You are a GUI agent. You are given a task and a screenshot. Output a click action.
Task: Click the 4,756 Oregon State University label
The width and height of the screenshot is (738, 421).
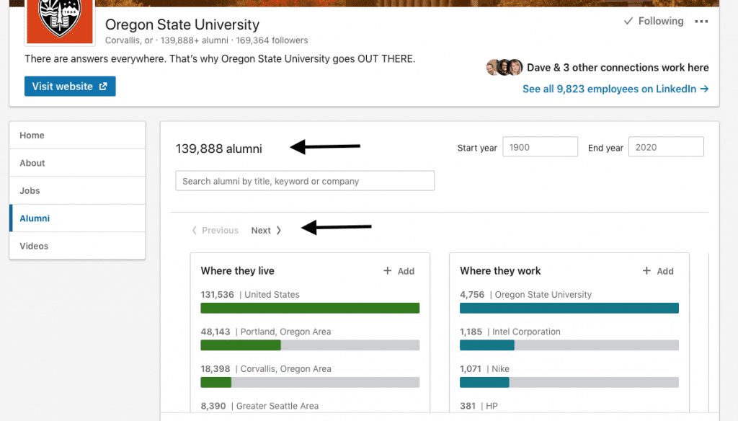[x=525, y=295]
